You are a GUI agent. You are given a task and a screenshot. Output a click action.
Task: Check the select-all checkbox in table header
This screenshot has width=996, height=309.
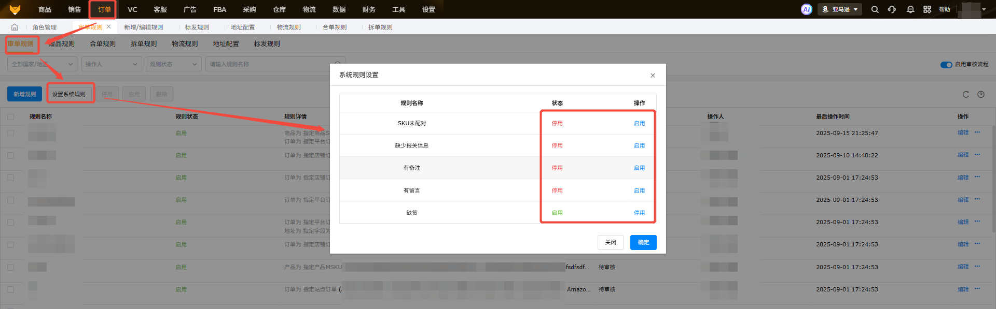10,117
